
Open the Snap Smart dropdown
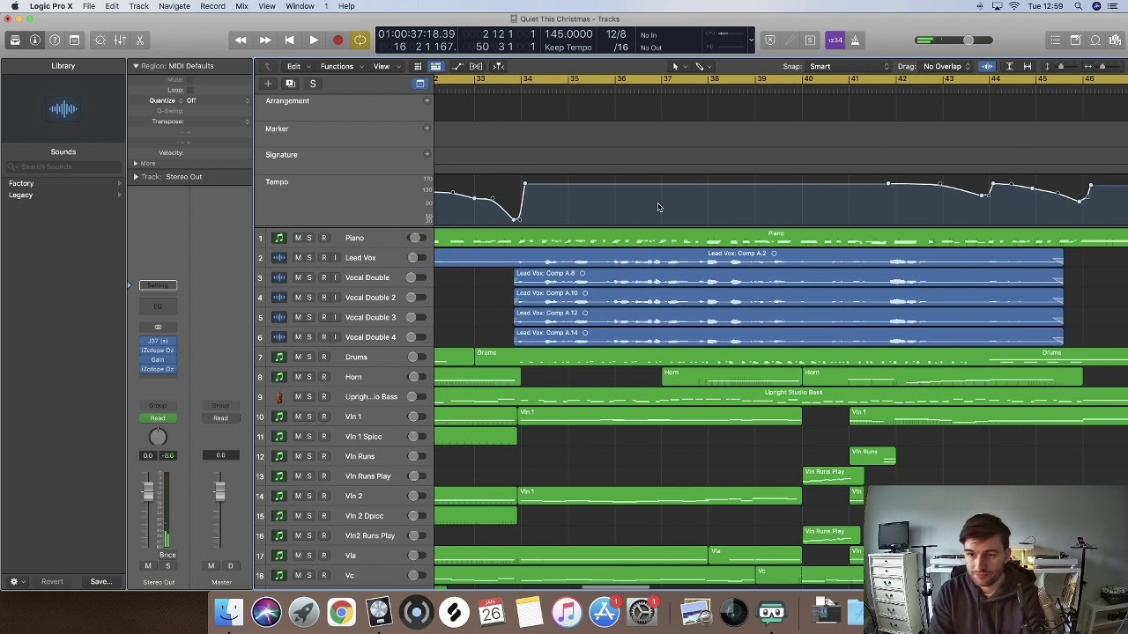(850, 66)
